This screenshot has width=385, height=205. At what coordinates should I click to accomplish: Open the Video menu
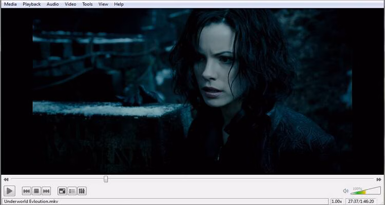70,4
